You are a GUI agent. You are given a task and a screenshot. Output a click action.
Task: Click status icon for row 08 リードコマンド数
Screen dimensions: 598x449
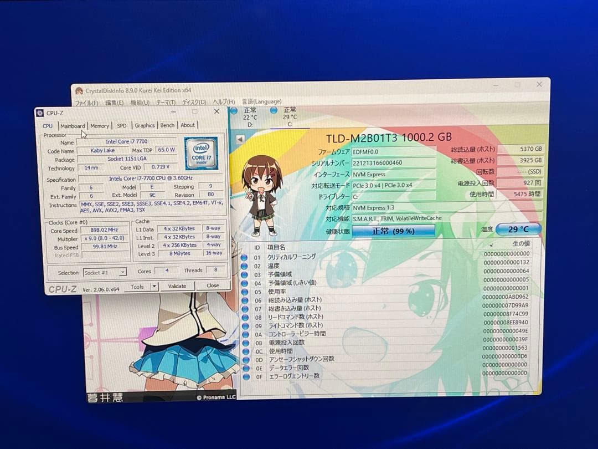point(245,318)
